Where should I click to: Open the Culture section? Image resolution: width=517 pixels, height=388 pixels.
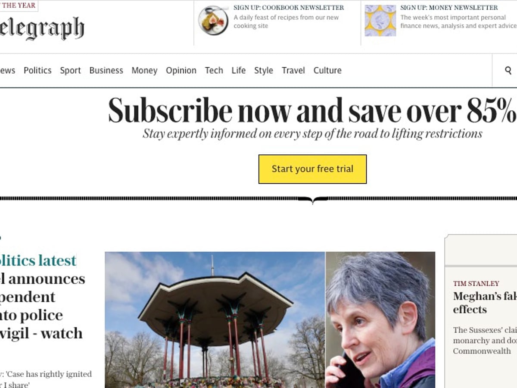coord(327,70)
